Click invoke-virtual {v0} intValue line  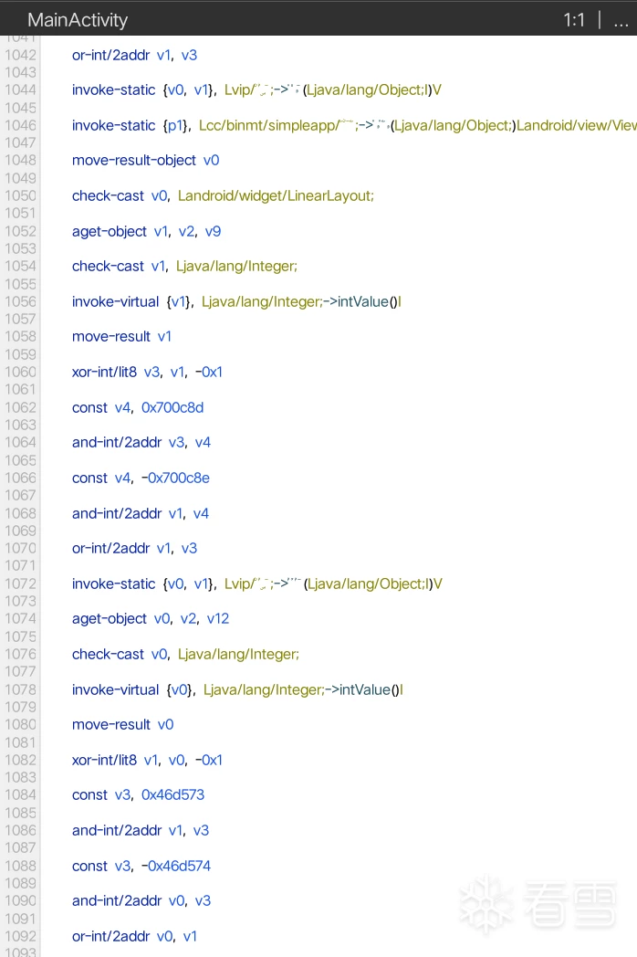pos(237,689)
